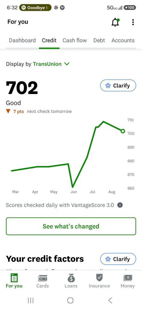Tap See what's changed button
The image size is (142, 309).
[71, 226]
